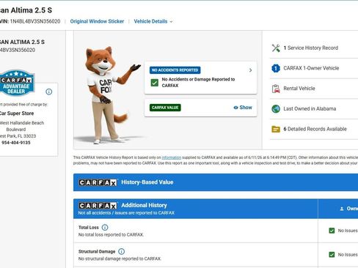Select the Rental Vehicle text
The height and width of the screenshot is (268, 358).
click(x=299, y=89)
